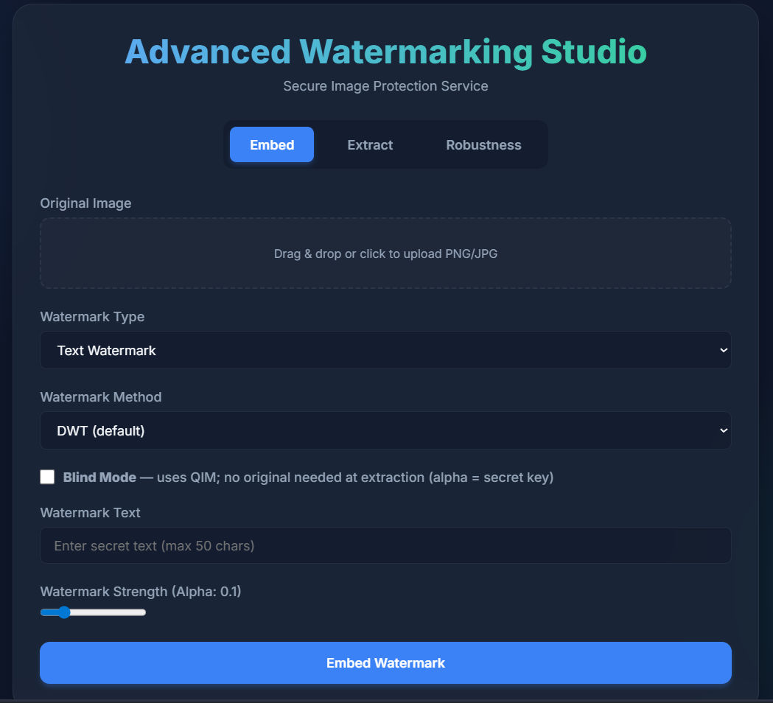
Task: Click the Blind Mode description text
Action: 308,478
